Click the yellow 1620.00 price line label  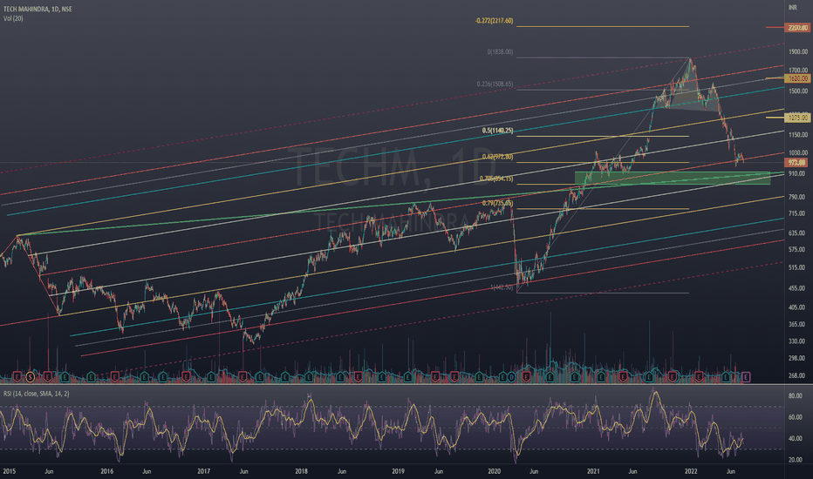(x=797, y=78)
